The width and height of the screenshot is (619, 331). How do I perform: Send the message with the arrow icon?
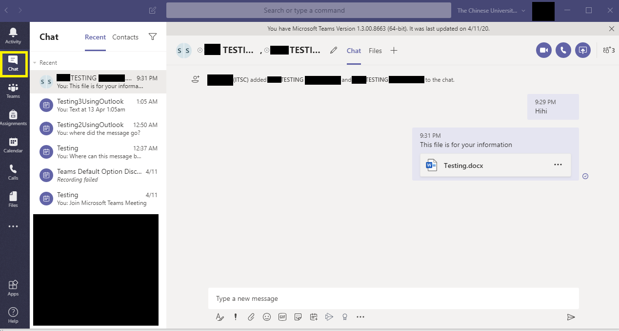571,317
